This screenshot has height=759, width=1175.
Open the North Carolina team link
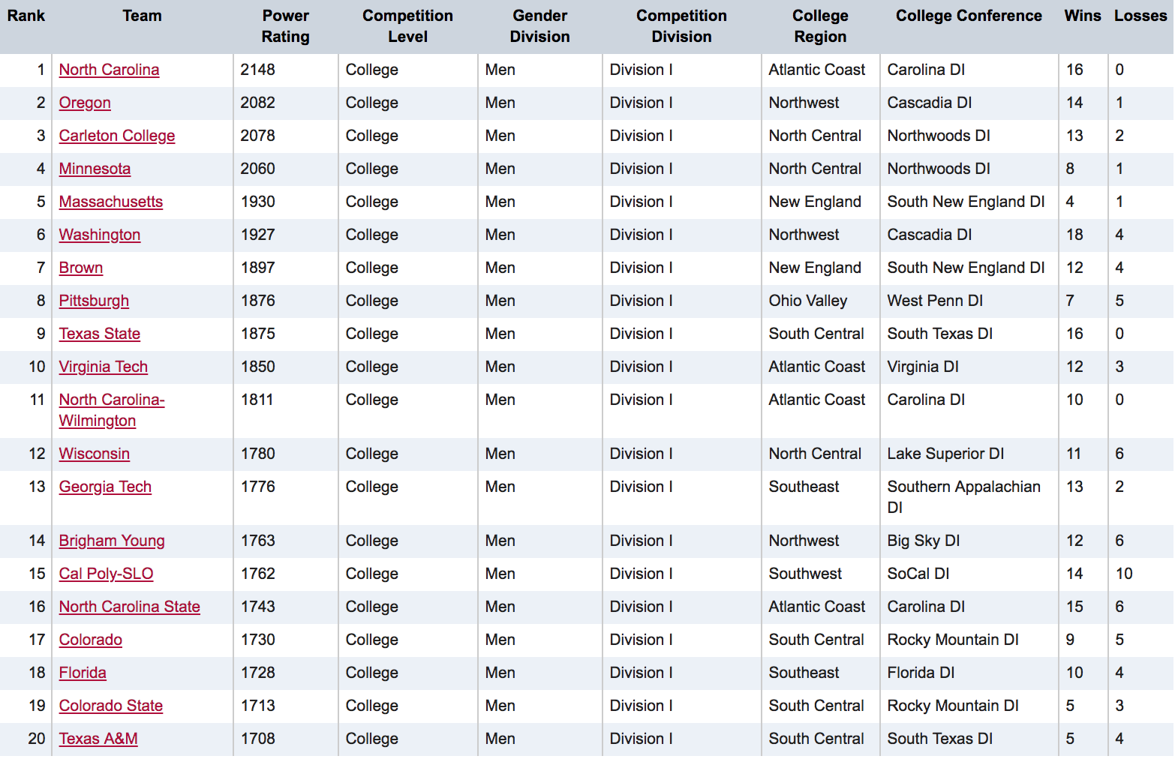pyautogui.click(x=109, y=70)
